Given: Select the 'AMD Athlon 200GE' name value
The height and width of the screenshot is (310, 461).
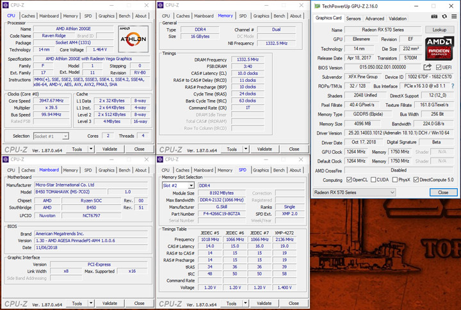Looking at the screenshot, I should click(73, 29).
